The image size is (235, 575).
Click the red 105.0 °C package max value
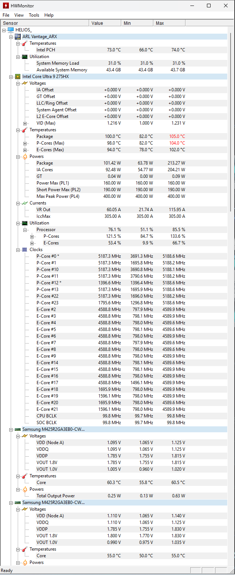point(177,136)
